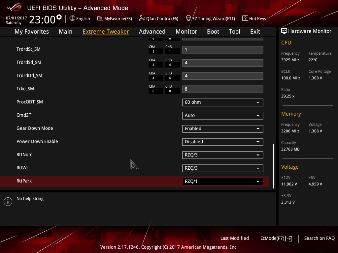The height and width of the screenshot is (253, 338).
Task: Click the Hot Keys question mark icon
Action: tap(245, 18)
